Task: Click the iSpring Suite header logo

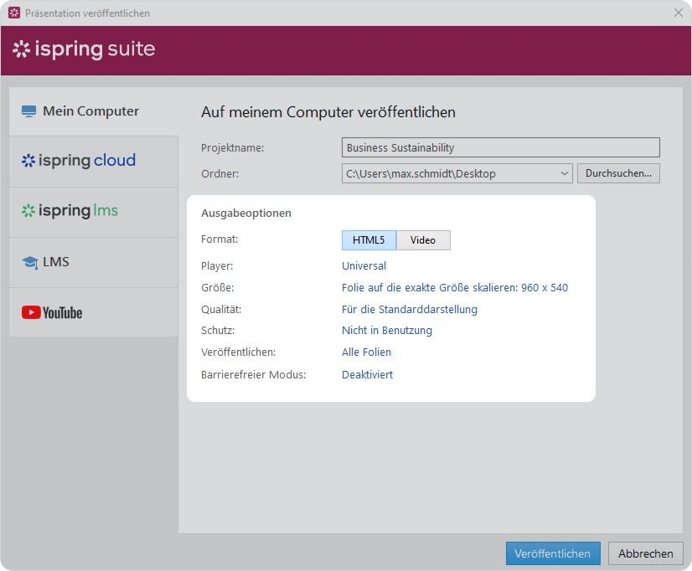Action: click(x=84, y=49)
